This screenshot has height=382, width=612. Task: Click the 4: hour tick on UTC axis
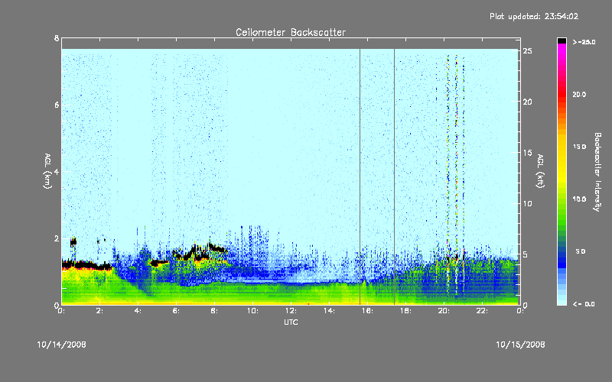(138, 311)
